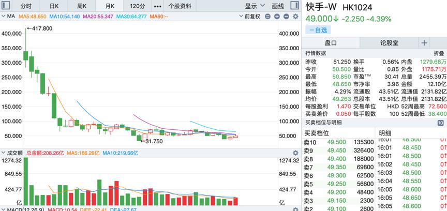The width and height of the screenshot is (447, 211).
Task: Click the 16:03 trade at 48.500
Action: 412,173
